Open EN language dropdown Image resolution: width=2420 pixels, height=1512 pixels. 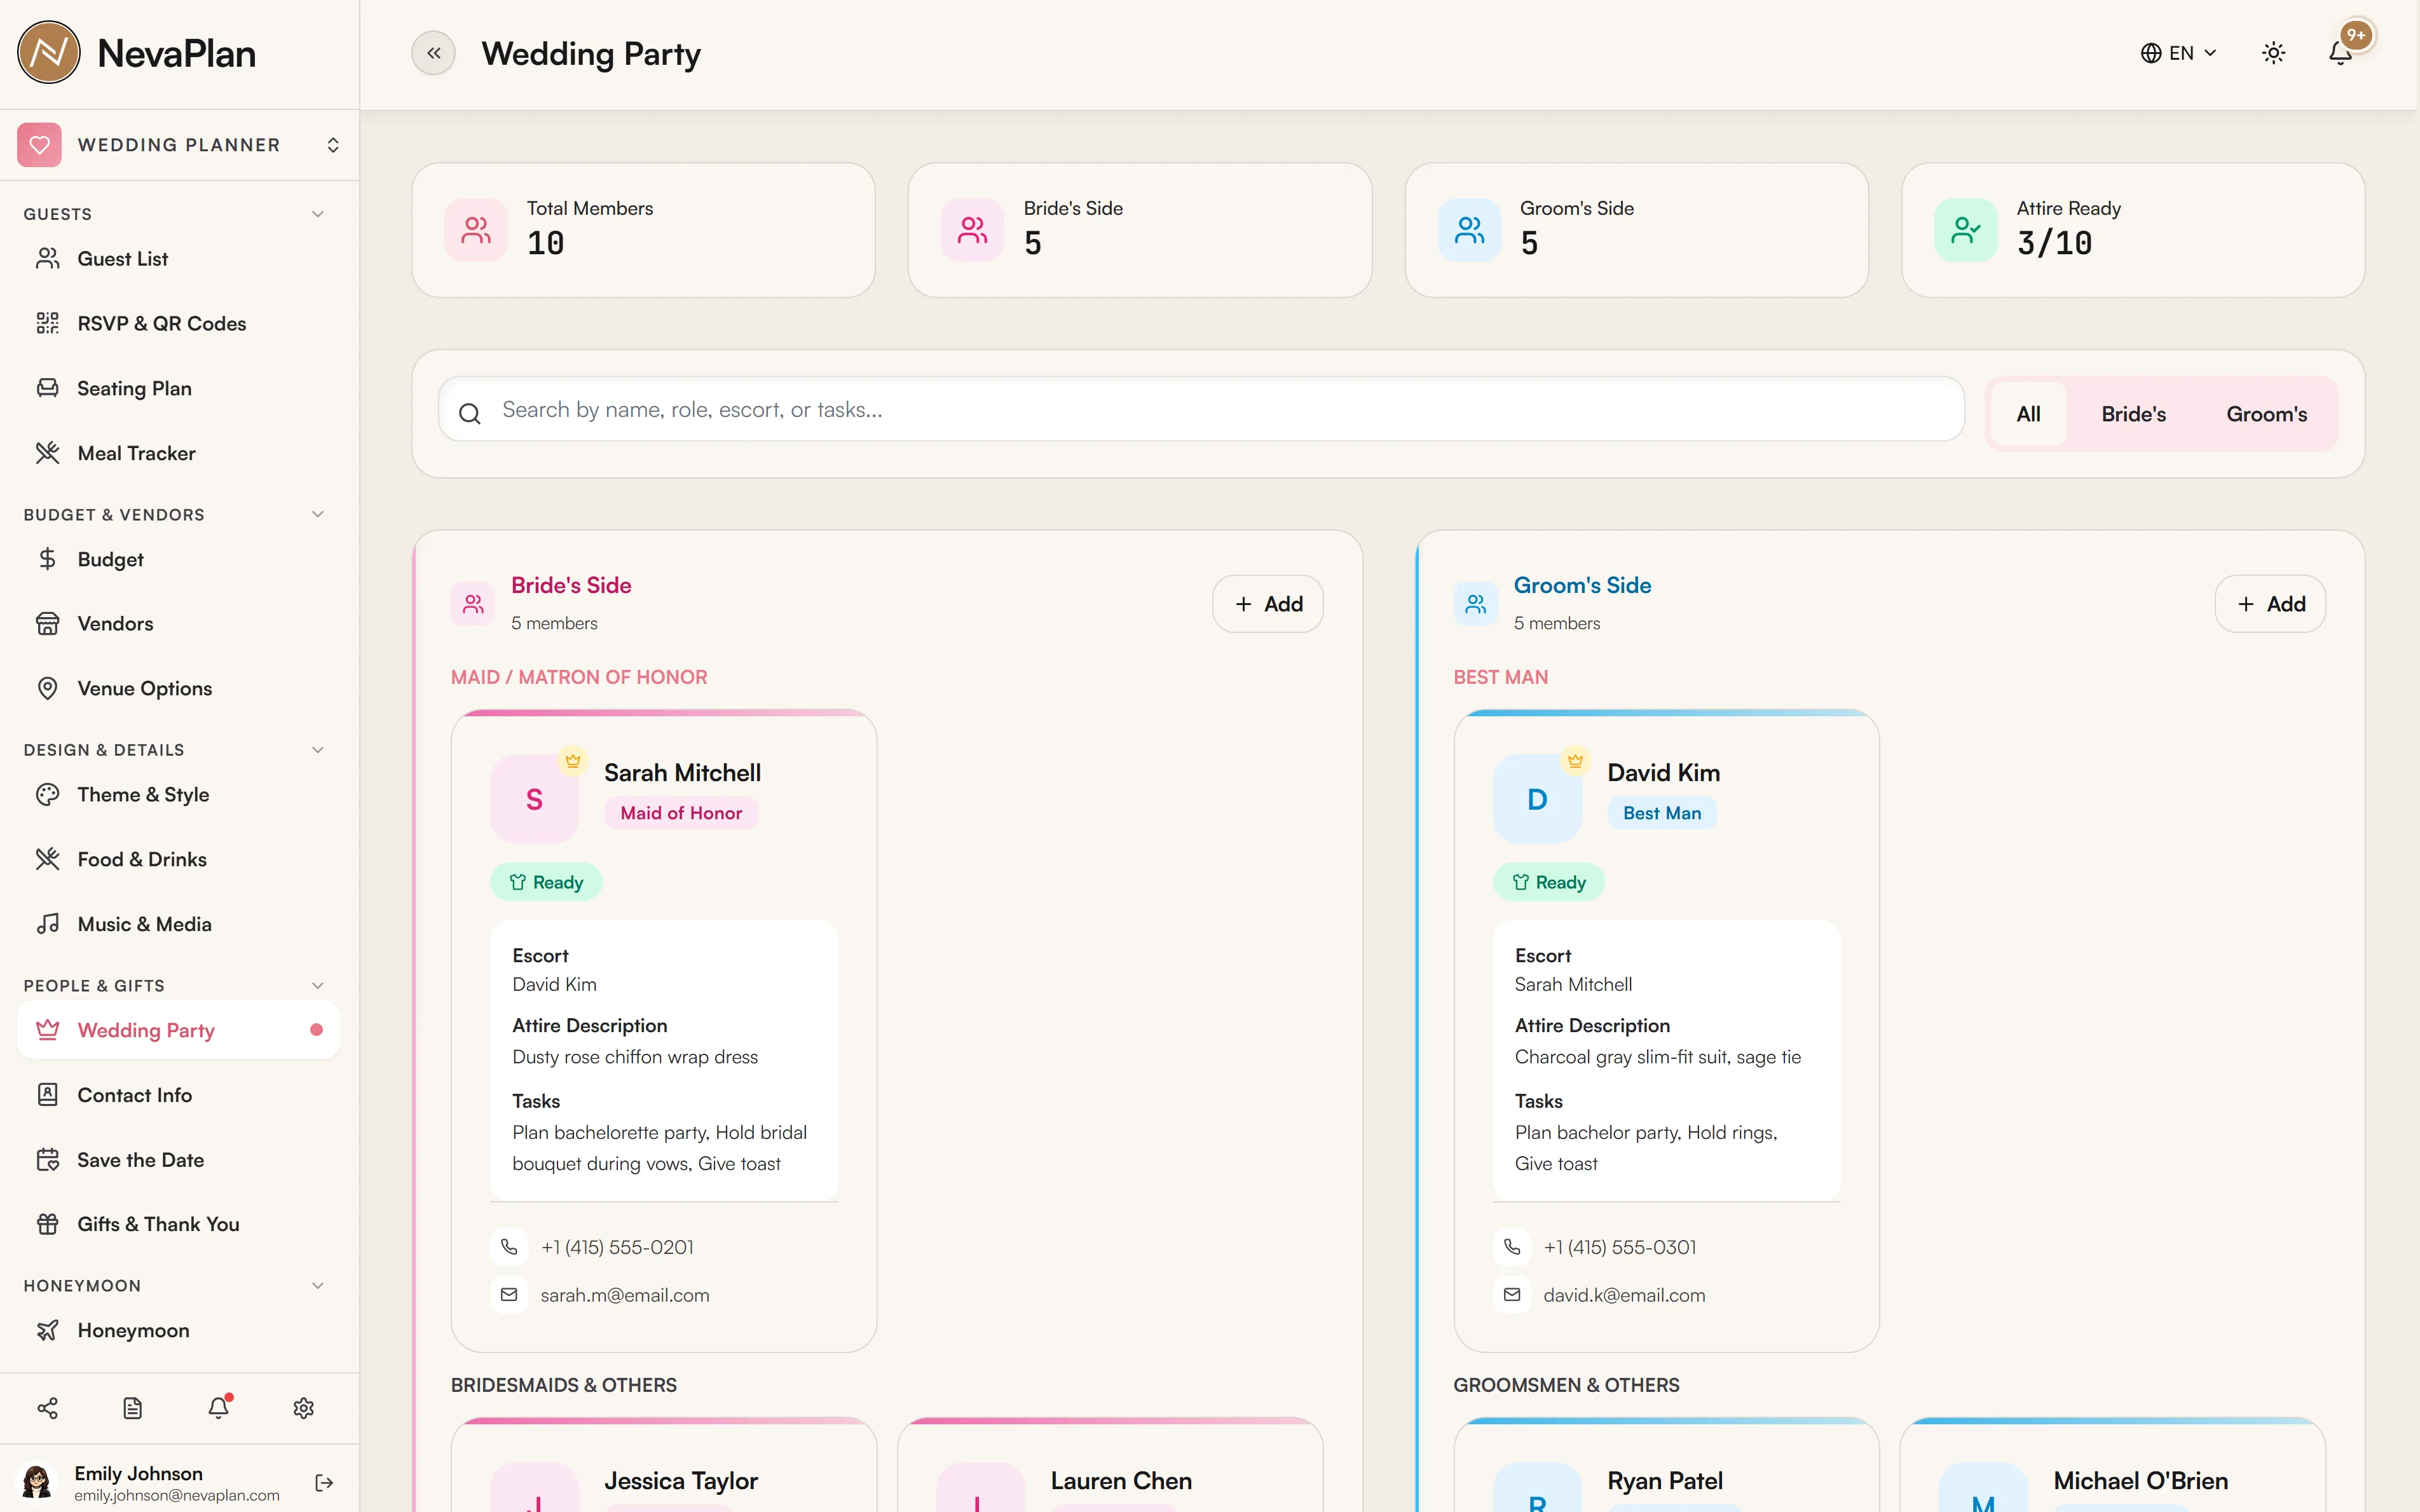(x=2178, y=53)
